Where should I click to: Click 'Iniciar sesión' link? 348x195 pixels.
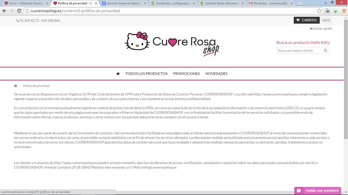[x=321, y=28]
